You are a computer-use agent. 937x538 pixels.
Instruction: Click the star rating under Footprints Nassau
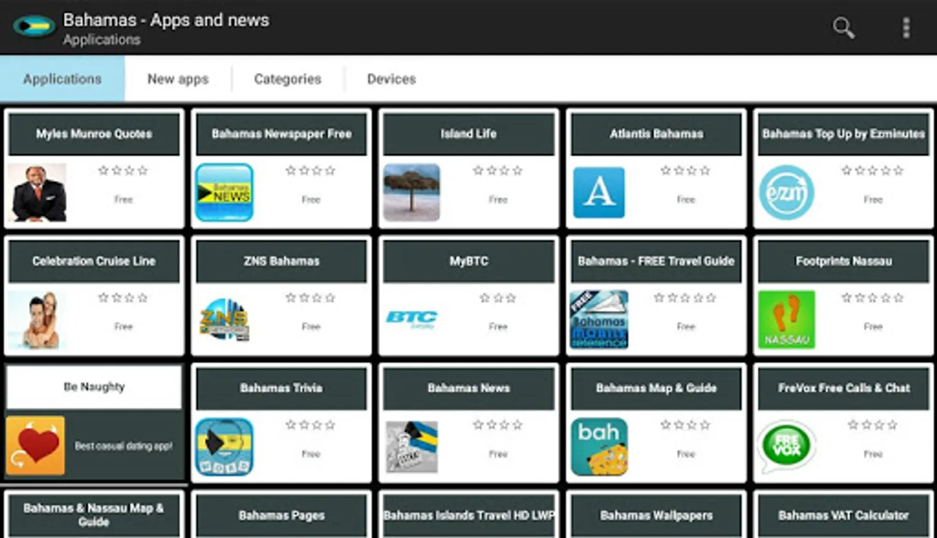[872, 298]
